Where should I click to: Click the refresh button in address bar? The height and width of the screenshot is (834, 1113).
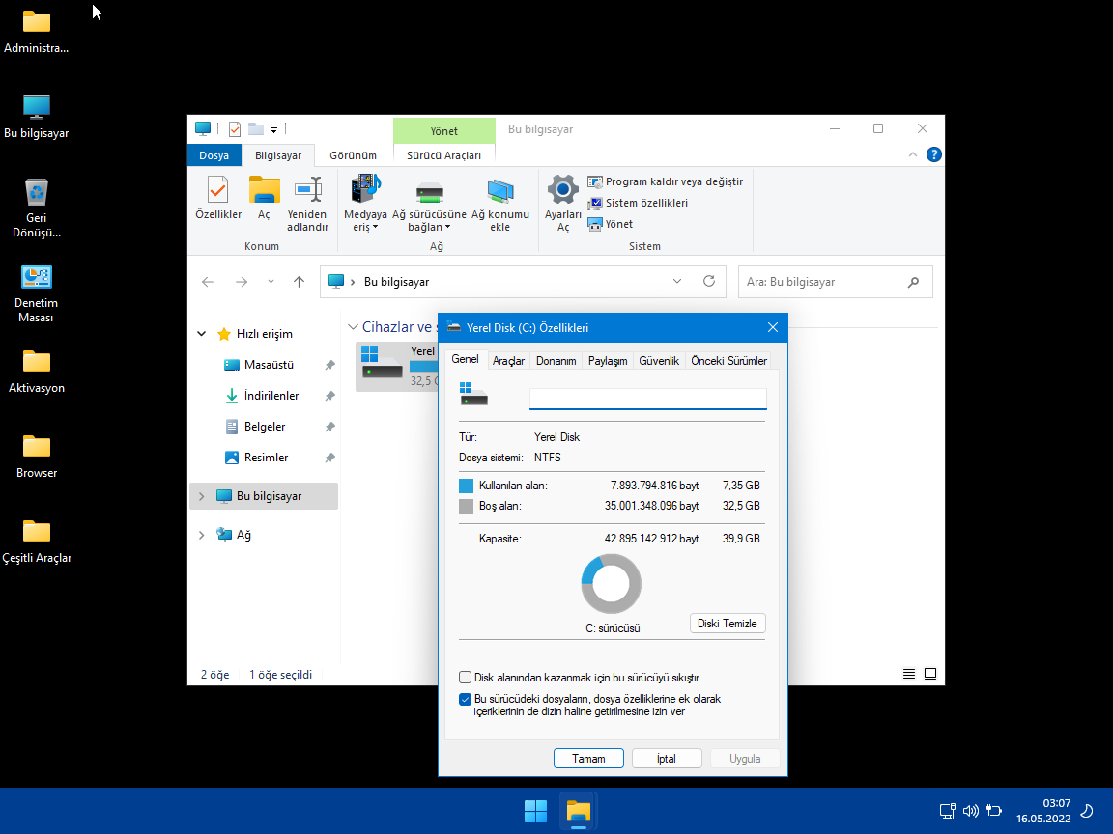pyautogui.click(x=709, y=282)
